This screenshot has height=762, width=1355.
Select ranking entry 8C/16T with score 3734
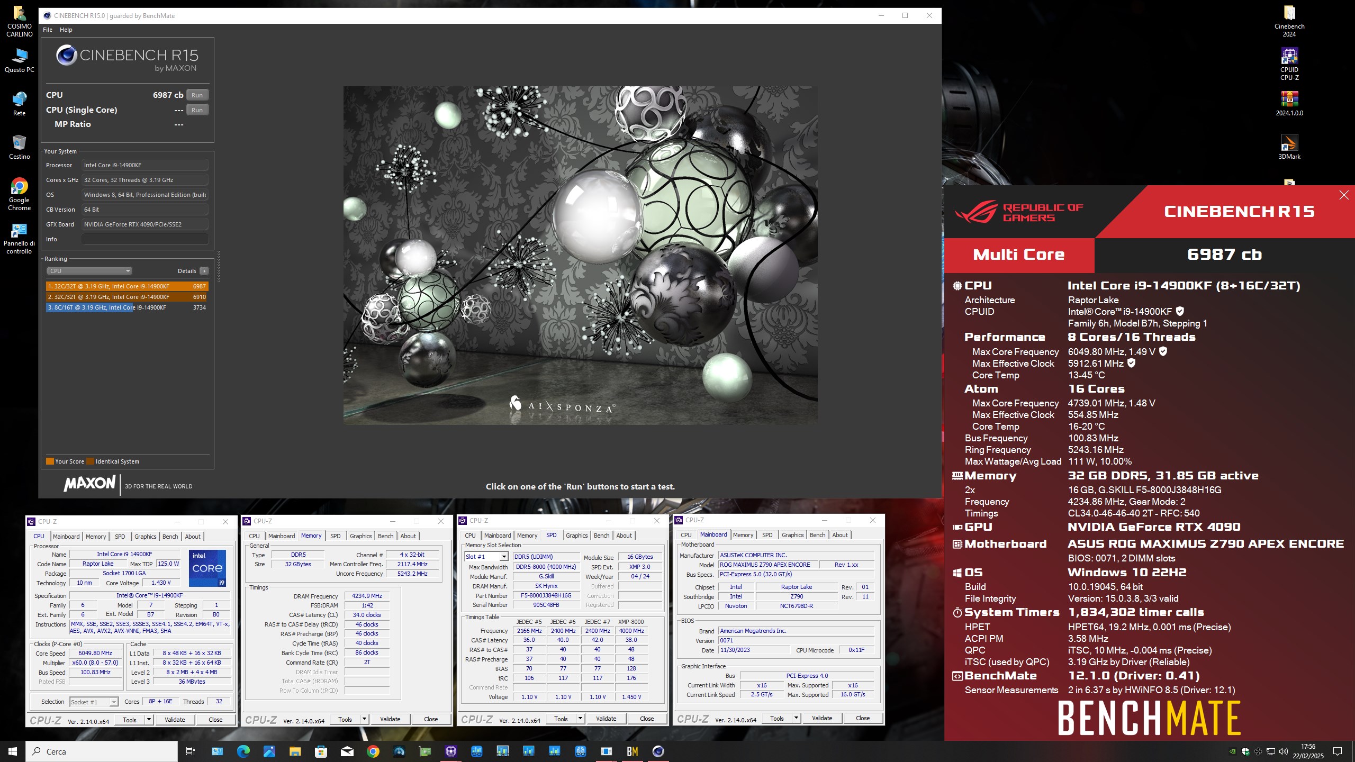click(127, 307)
